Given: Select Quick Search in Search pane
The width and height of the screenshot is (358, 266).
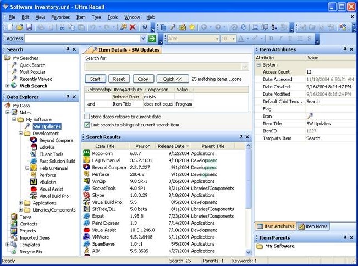Looking at the screenshot, I should point(32,65).
